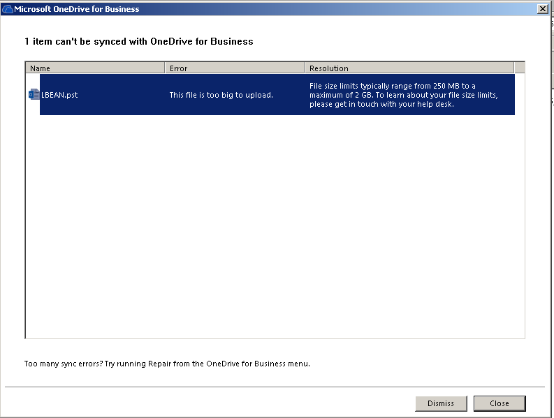Viewport: 554px width, 418px height.
Task: Sort by the Name column header
Action: point(95,68)
